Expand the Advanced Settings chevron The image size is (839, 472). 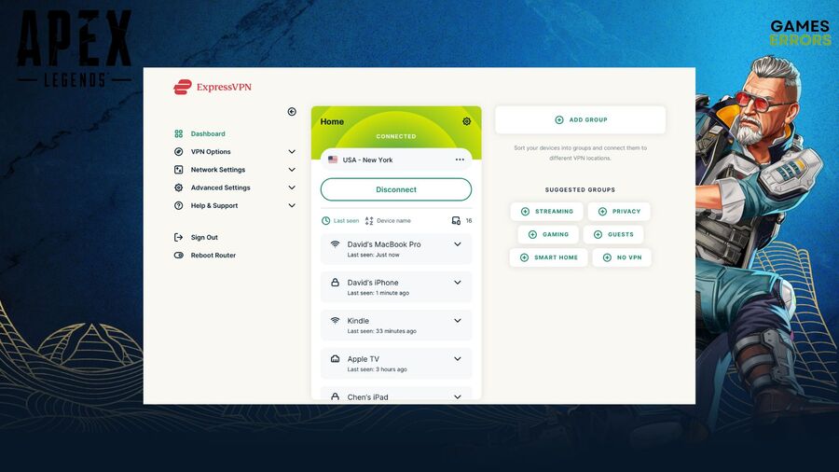[x=292, y=187]
